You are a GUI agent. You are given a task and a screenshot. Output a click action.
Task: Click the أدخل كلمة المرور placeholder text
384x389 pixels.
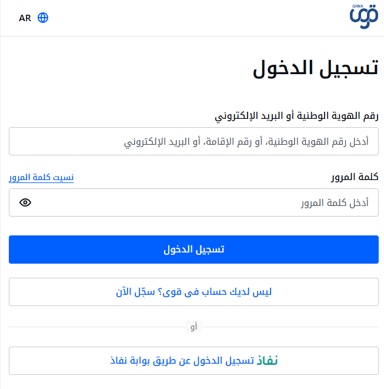point(335,203)
